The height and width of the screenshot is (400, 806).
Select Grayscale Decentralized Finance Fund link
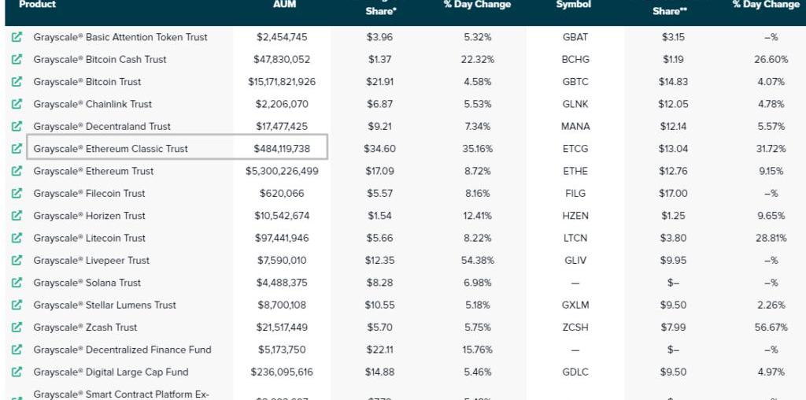pos(122,350)
